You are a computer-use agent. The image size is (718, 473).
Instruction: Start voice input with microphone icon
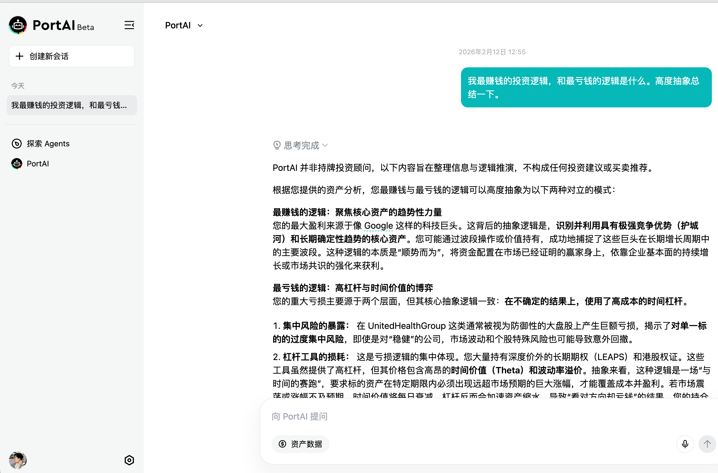pyautogui.click(x=685, y=444)
